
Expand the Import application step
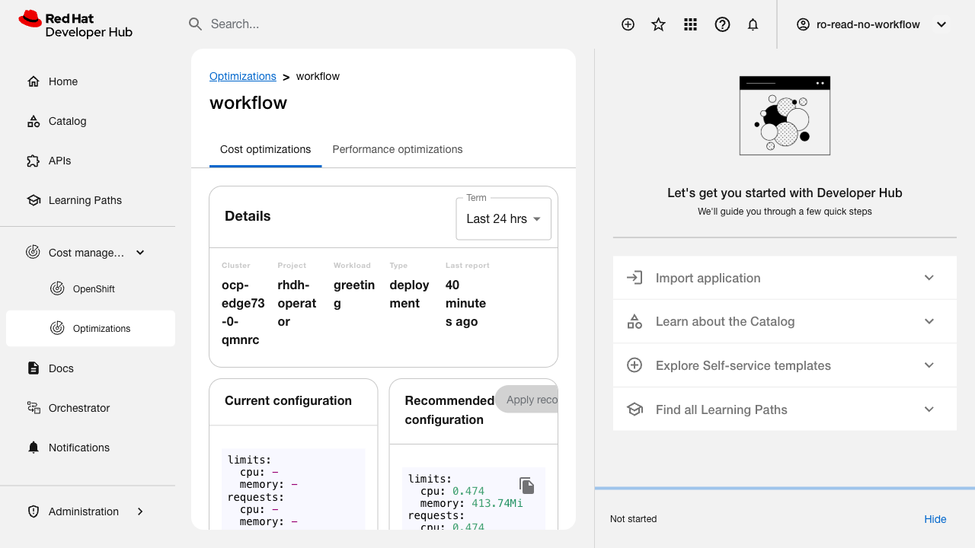pyautogui.click(x=785, y=278)
